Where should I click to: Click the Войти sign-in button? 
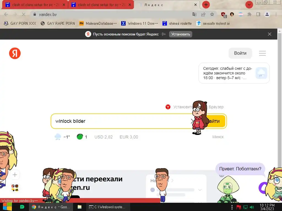pyautogui.click(x=240, y=53)
